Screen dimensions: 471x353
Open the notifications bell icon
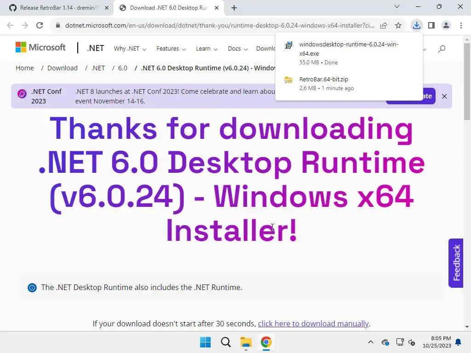tap(459, 342)
